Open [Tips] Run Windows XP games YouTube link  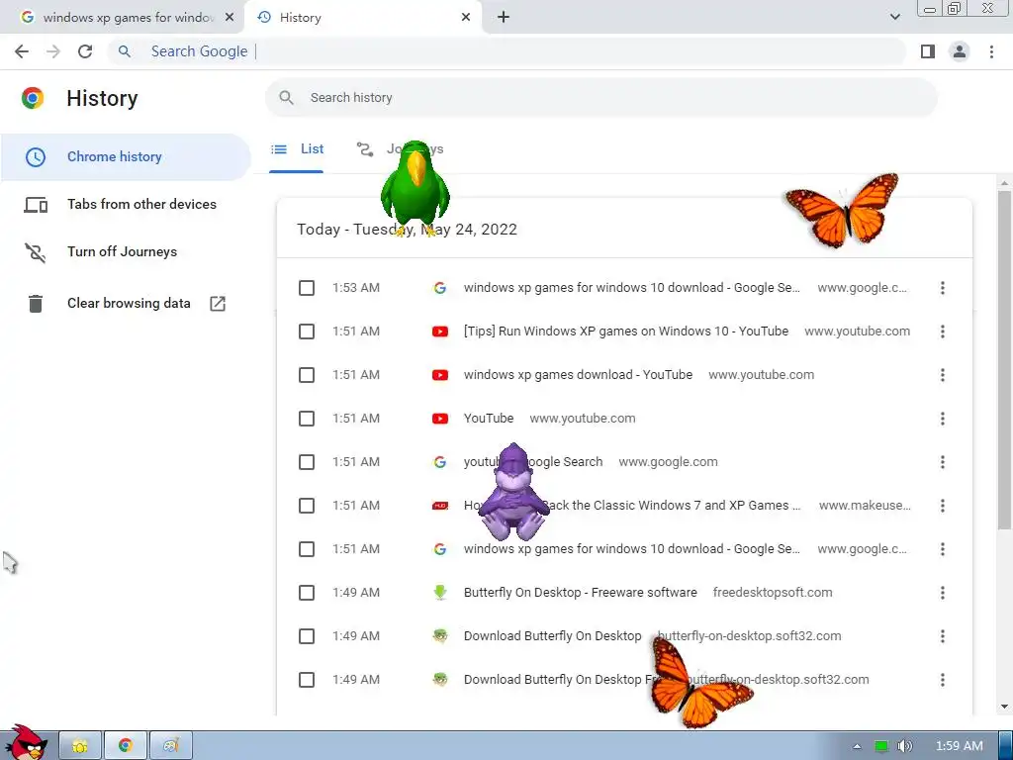(626, 332)
